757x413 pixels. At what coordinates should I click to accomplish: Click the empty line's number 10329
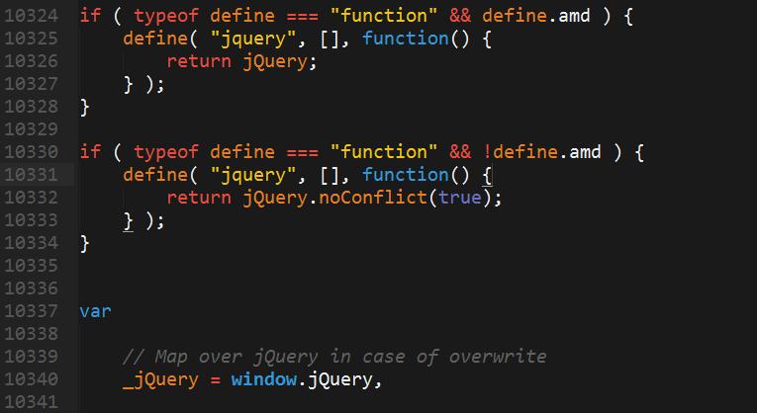[x=32, y=129]
